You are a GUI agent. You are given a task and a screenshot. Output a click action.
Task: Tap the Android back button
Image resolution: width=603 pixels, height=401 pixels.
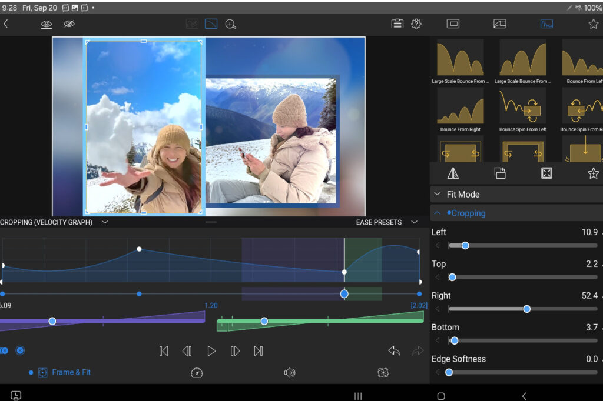pyautogui.click(x=524, y=396)
